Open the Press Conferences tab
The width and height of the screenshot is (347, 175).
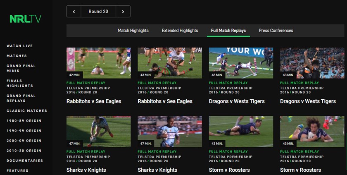coord(276,31)
